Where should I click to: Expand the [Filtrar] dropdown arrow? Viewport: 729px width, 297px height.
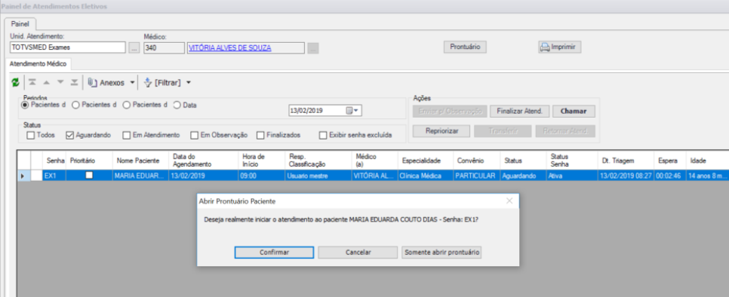[189, 83]
